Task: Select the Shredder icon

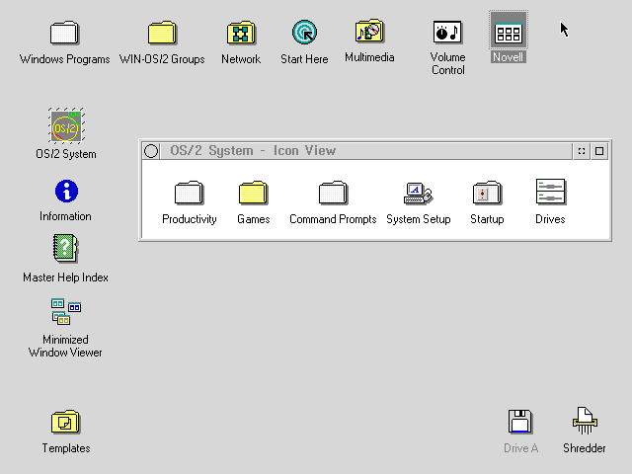Action: 585,421
